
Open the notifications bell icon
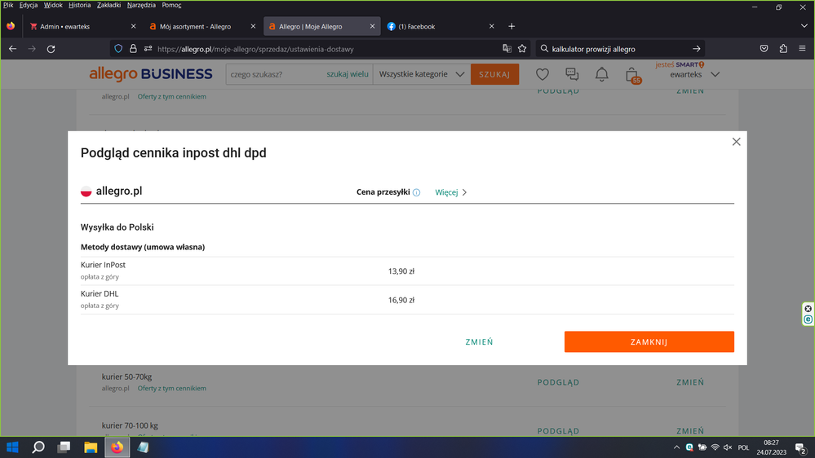(x=602, y=75)
